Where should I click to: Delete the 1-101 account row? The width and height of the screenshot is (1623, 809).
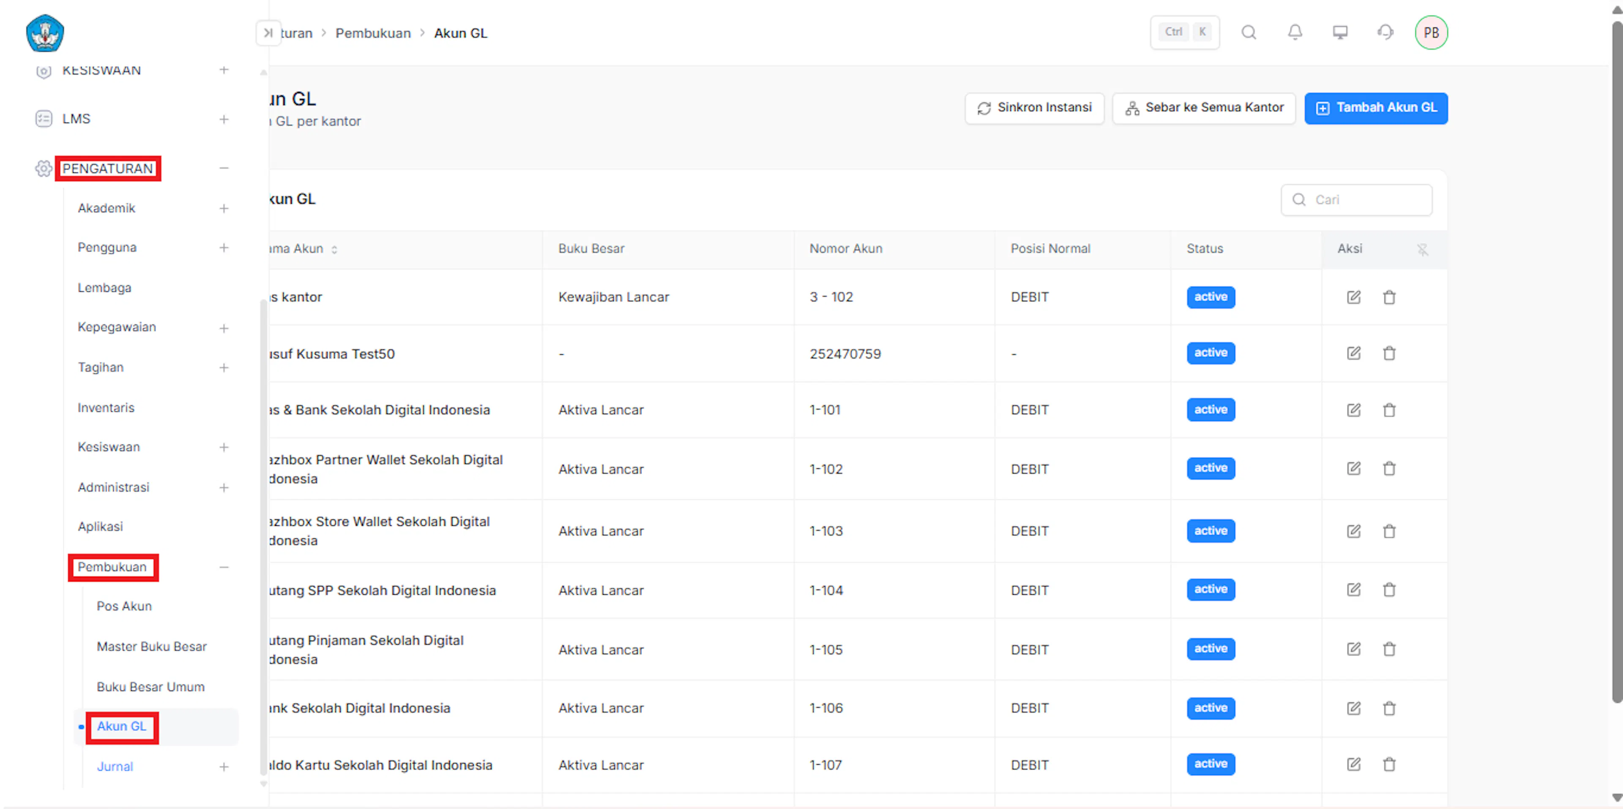click(x=1389, y=410)
